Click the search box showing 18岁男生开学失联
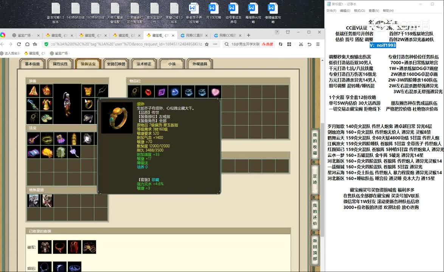 (245, 44)
